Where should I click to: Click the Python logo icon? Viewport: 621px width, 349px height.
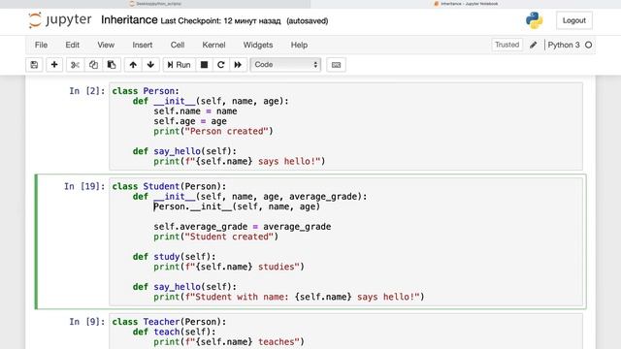(535, 20)
